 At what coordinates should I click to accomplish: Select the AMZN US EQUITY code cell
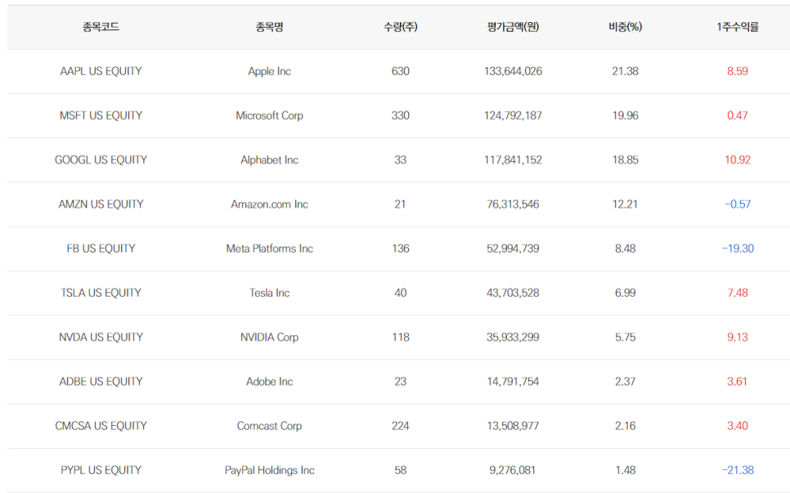(x=101, y=204)
